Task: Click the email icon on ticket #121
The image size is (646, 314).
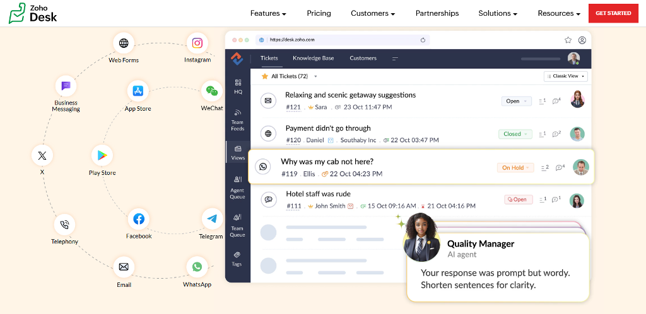Action: [268, 101]
